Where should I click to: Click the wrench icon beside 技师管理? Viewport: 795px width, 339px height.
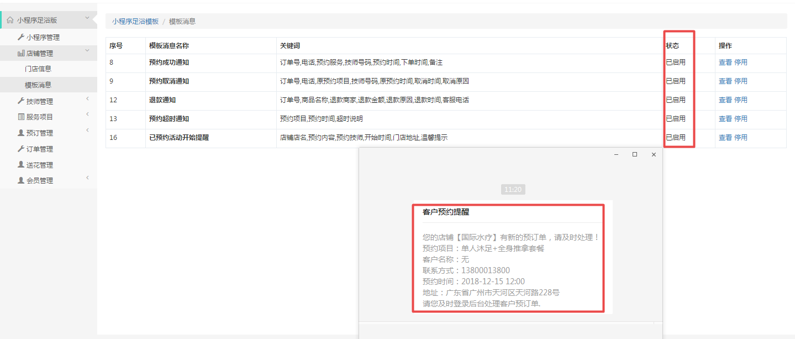point(21,101)
